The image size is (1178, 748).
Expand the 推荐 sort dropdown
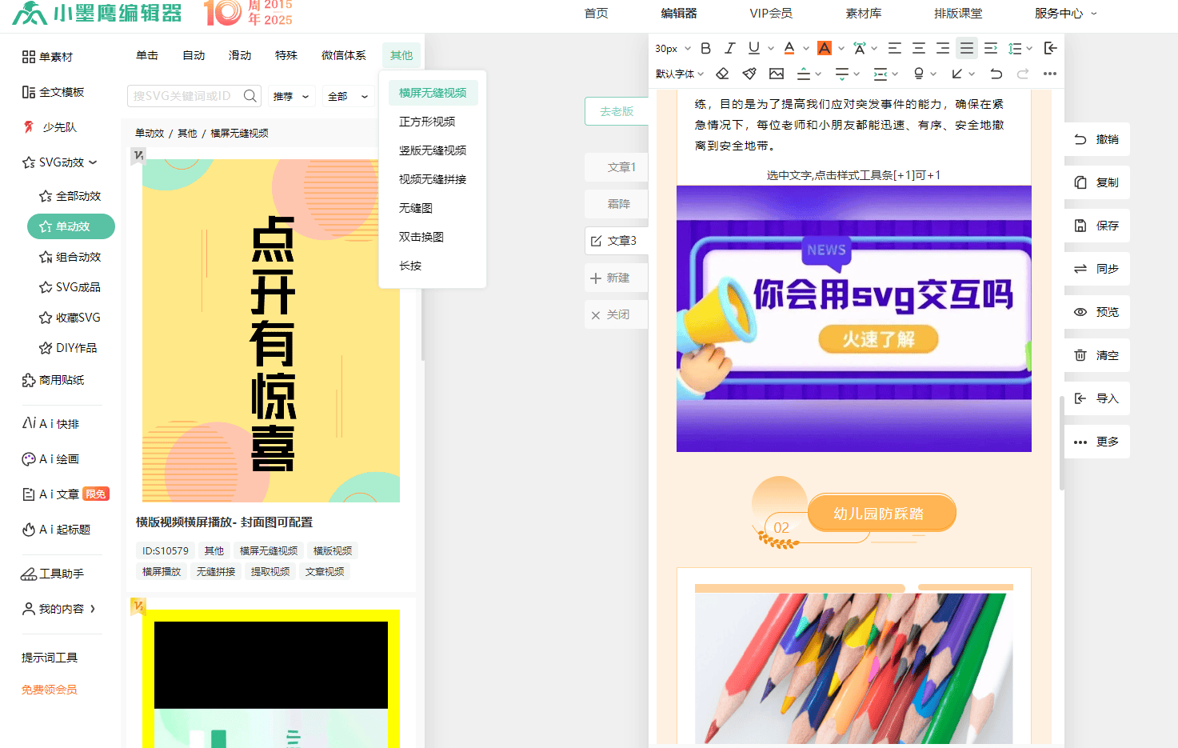(291, 96)
